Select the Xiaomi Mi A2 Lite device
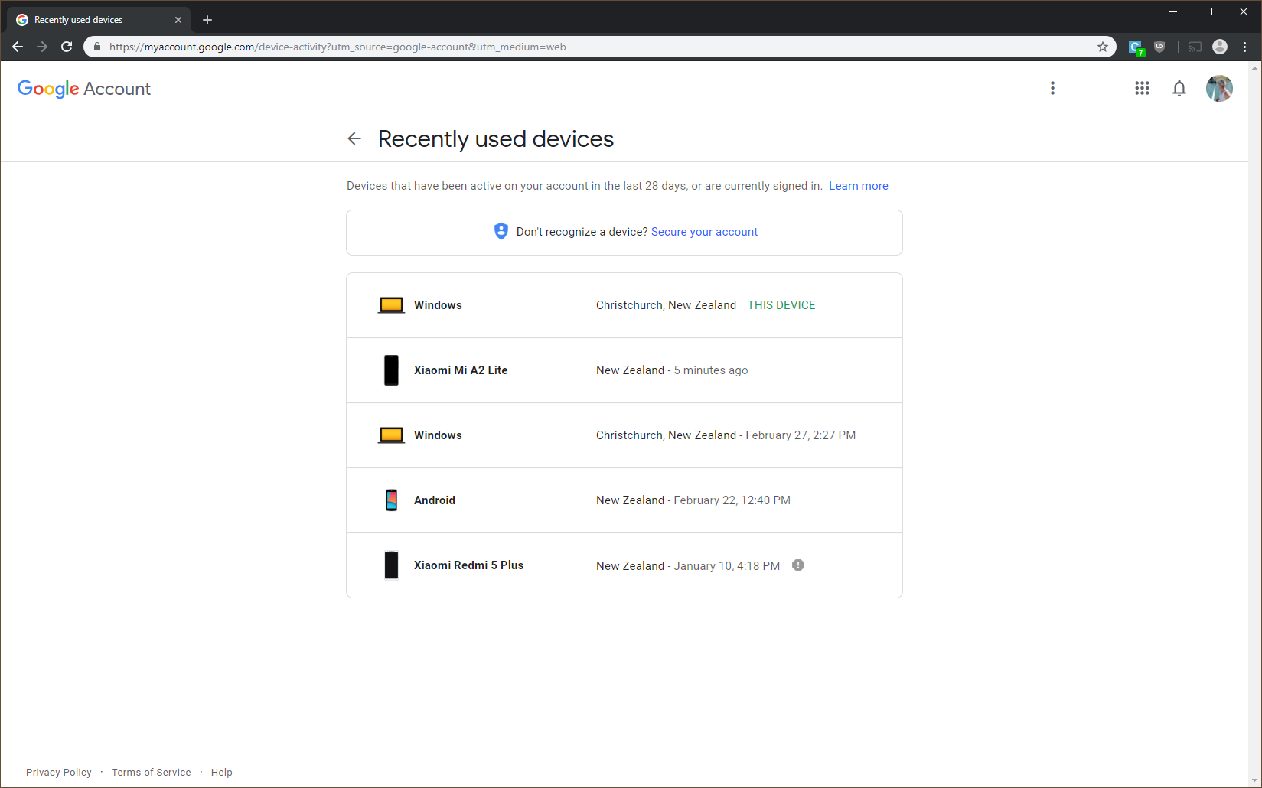This screenshot has width=1262, height=788. (x=624, y=370)
